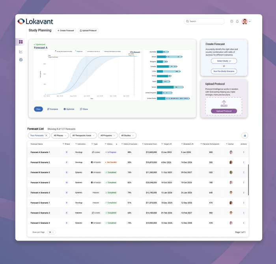Open actions menu for Forecast C Scenario 1
Screen dimensions: 276x264
click(244, 203)
